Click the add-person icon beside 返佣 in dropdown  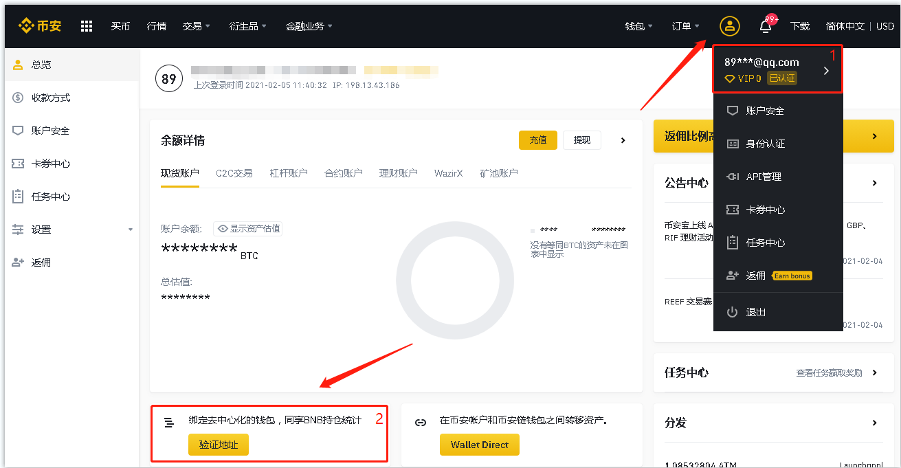pyautogui.click(x=733, y=276)
